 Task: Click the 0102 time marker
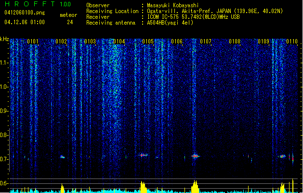pos(61,41)
